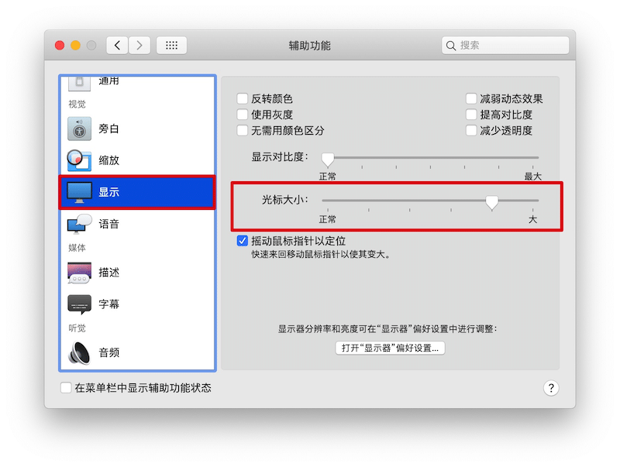Go back with the left chevron button

tap(117, 46)
